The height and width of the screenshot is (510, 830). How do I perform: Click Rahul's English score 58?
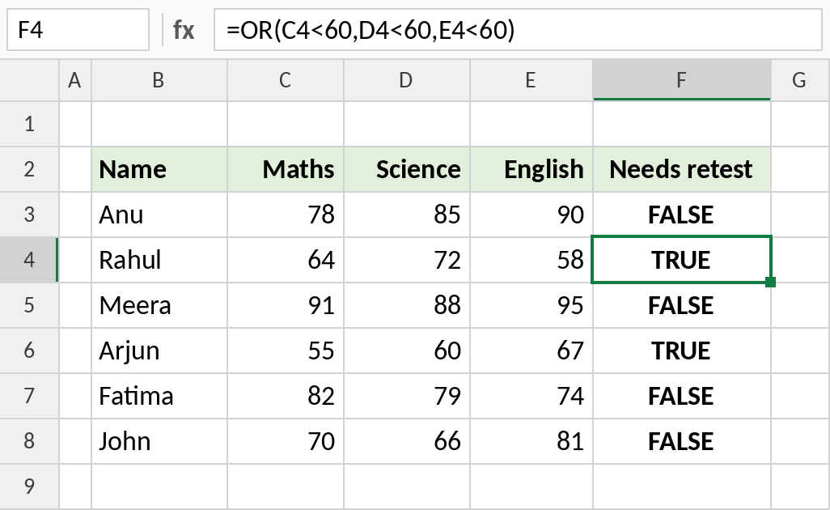531,260
